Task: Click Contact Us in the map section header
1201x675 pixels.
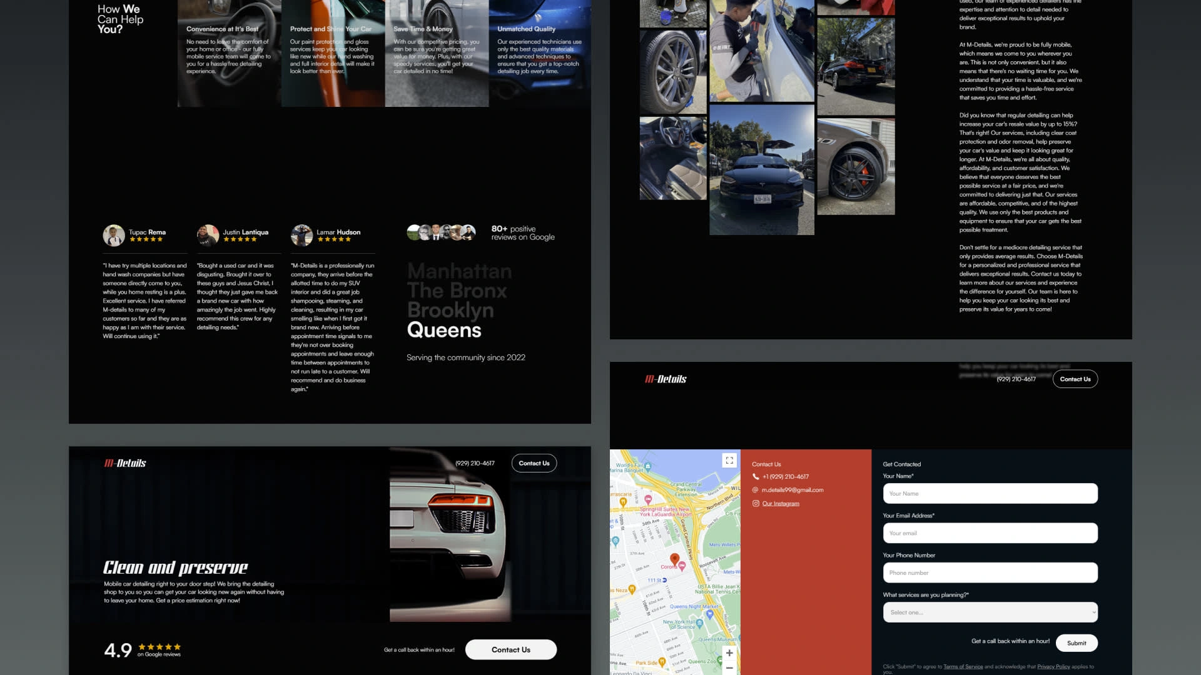Action: (x=1075, y=379)
